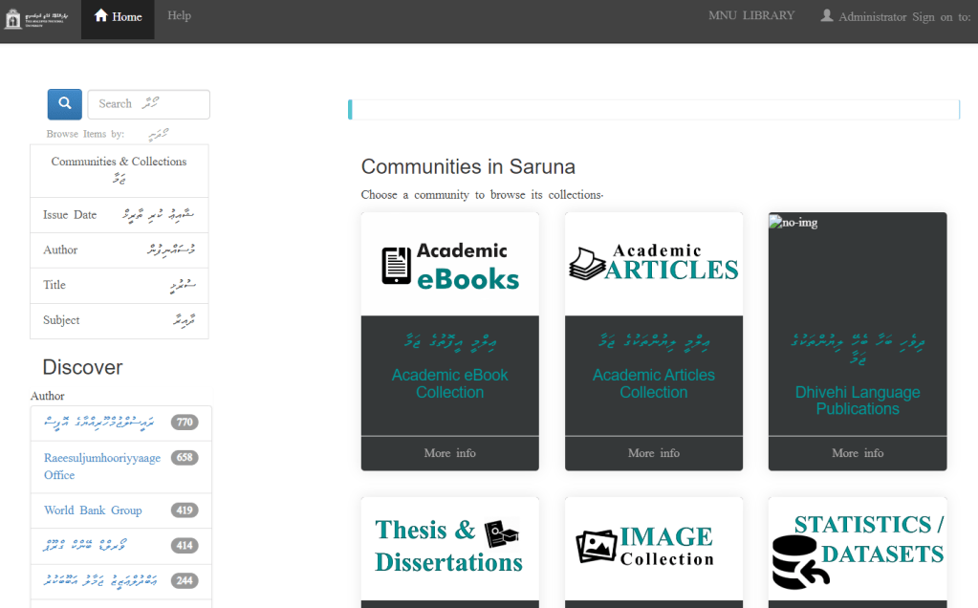
Task: Open the Image Collection banner
Action: click(x=653, y=546)
